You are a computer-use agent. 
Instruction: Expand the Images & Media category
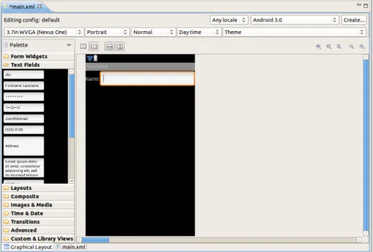(38, 204)
